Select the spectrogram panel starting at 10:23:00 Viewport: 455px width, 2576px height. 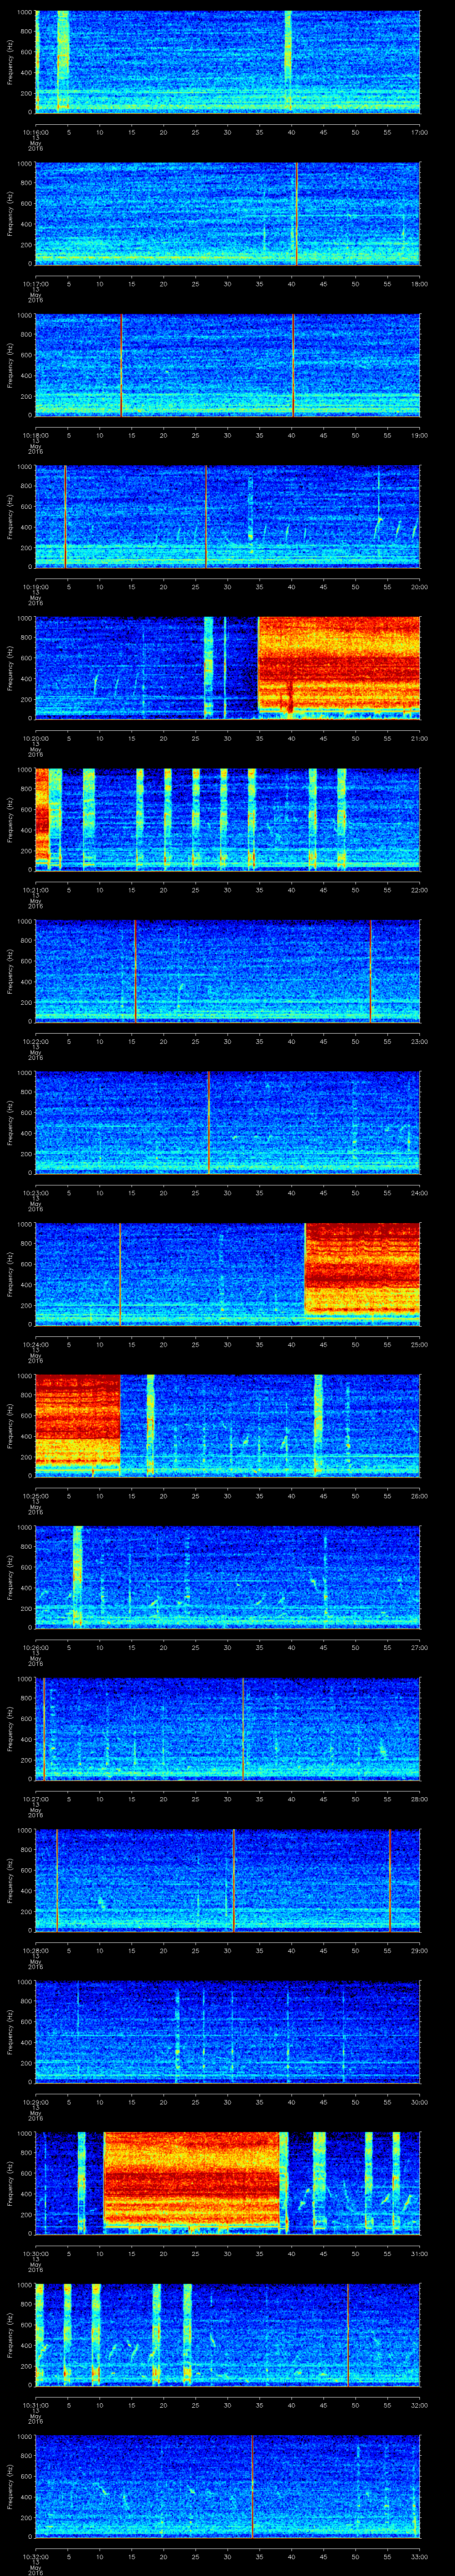(x=227, y=1122)
